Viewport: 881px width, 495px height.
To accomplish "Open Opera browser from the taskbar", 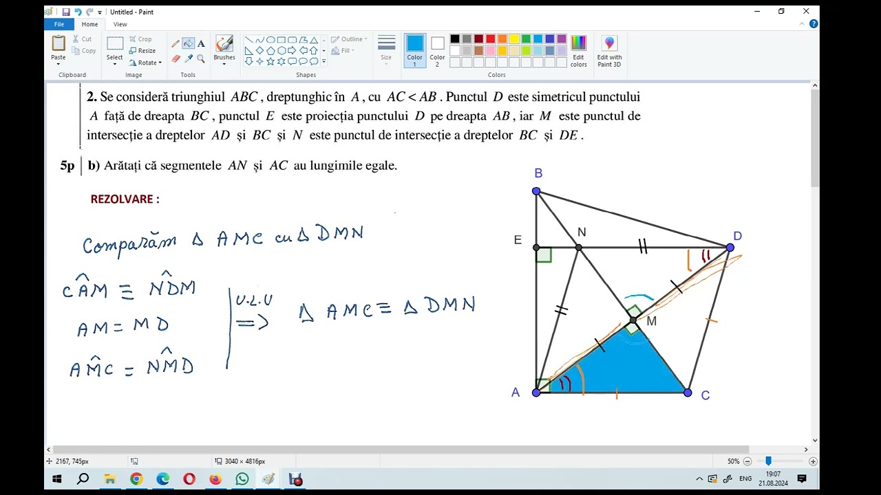I will pyautogui.click(x=189, y=479).
